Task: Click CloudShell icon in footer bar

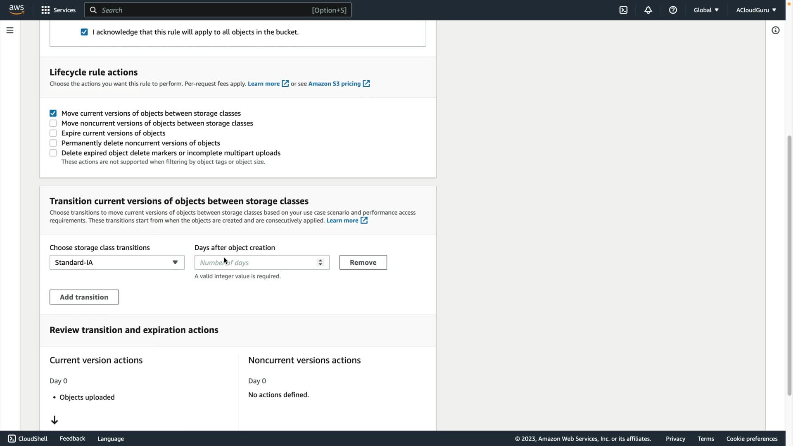Action: coord(12,439)
